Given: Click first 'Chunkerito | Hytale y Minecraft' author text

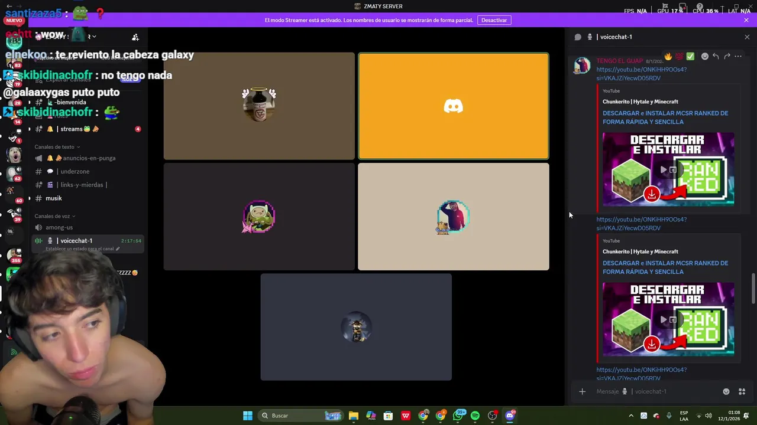Looking at the screenshot, I should click(x=640, y=102).
